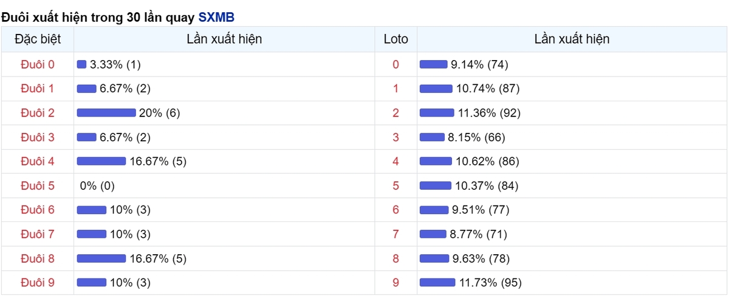This screenshot has width=729, height=296.
Task: Click the 0% (0) value for Đuôi 5
Action: tap(97, 186)
